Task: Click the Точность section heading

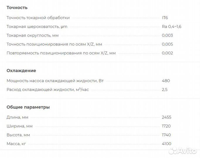Action: [17, 8]
